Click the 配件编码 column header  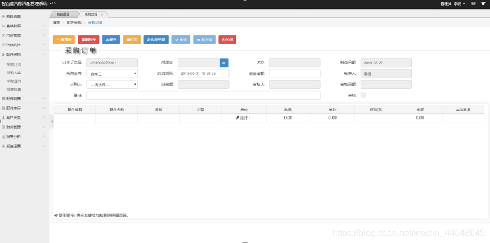tap(75, 110)
